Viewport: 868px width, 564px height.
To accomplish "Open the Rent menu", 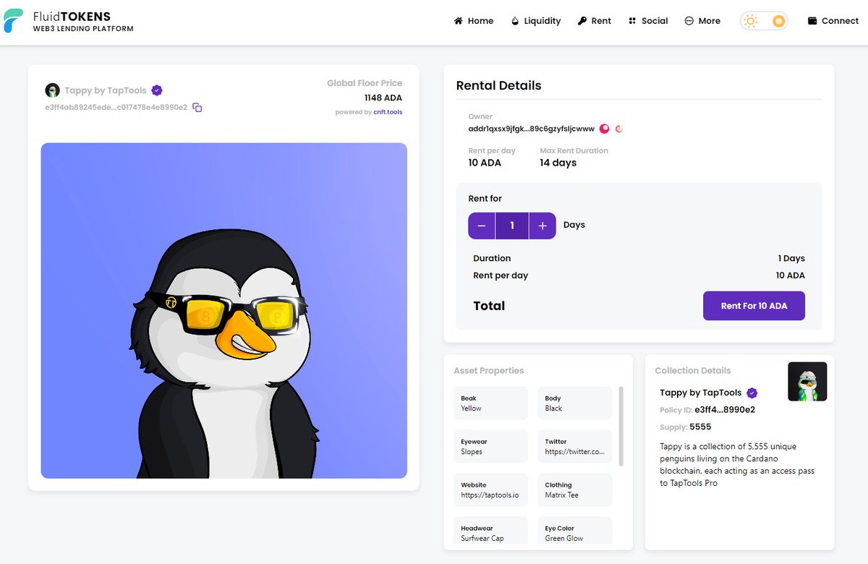I will 595,21.
